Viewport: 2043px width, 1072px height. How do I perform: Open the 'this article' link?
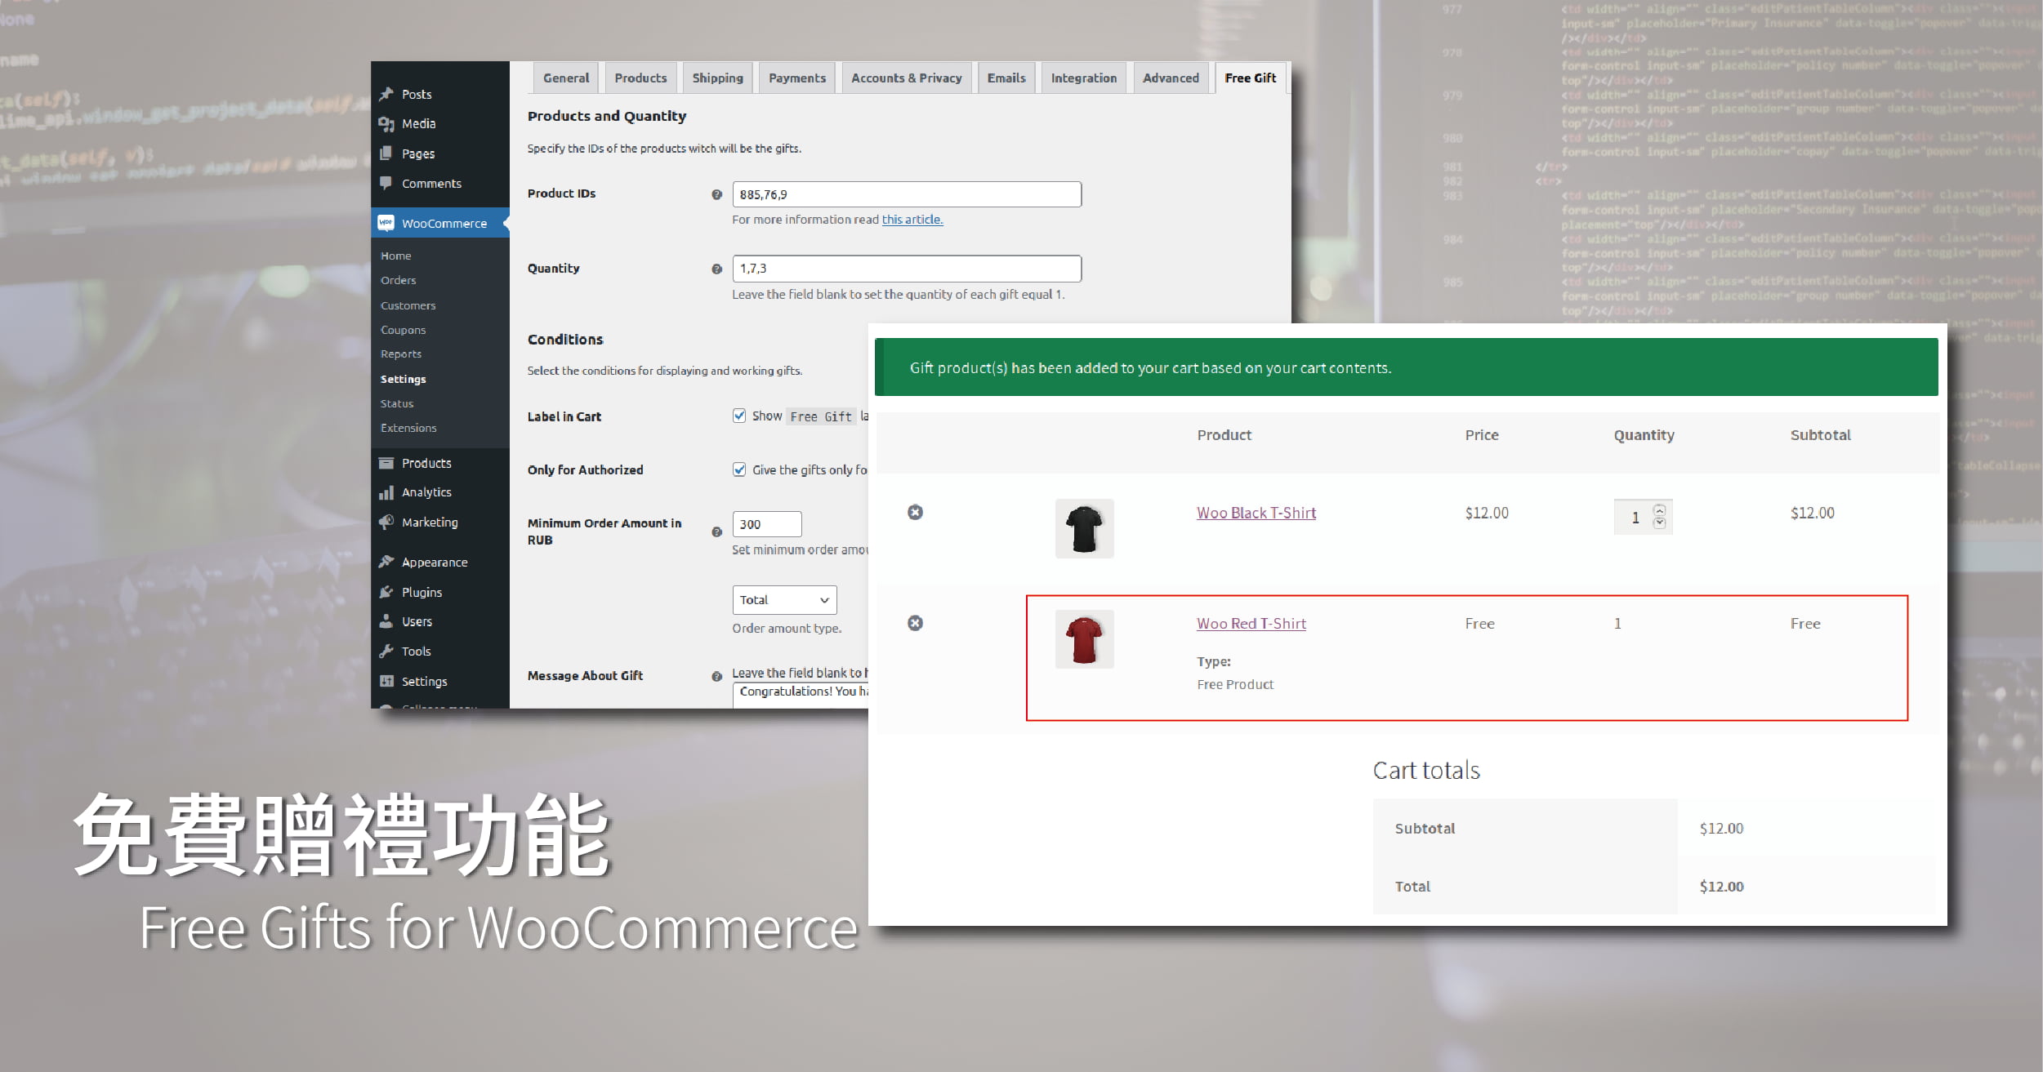click(912, 220)
